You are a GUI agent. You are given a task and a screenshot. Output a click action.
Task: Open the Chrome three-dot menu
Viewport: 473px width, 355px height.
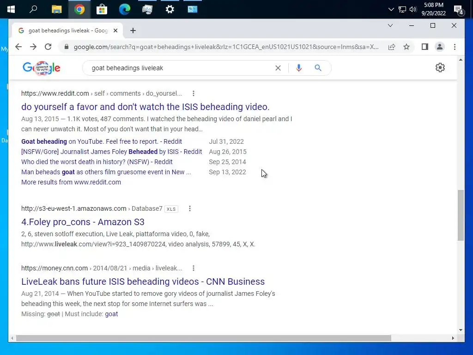pyautogui.click(x=455, y=47)
